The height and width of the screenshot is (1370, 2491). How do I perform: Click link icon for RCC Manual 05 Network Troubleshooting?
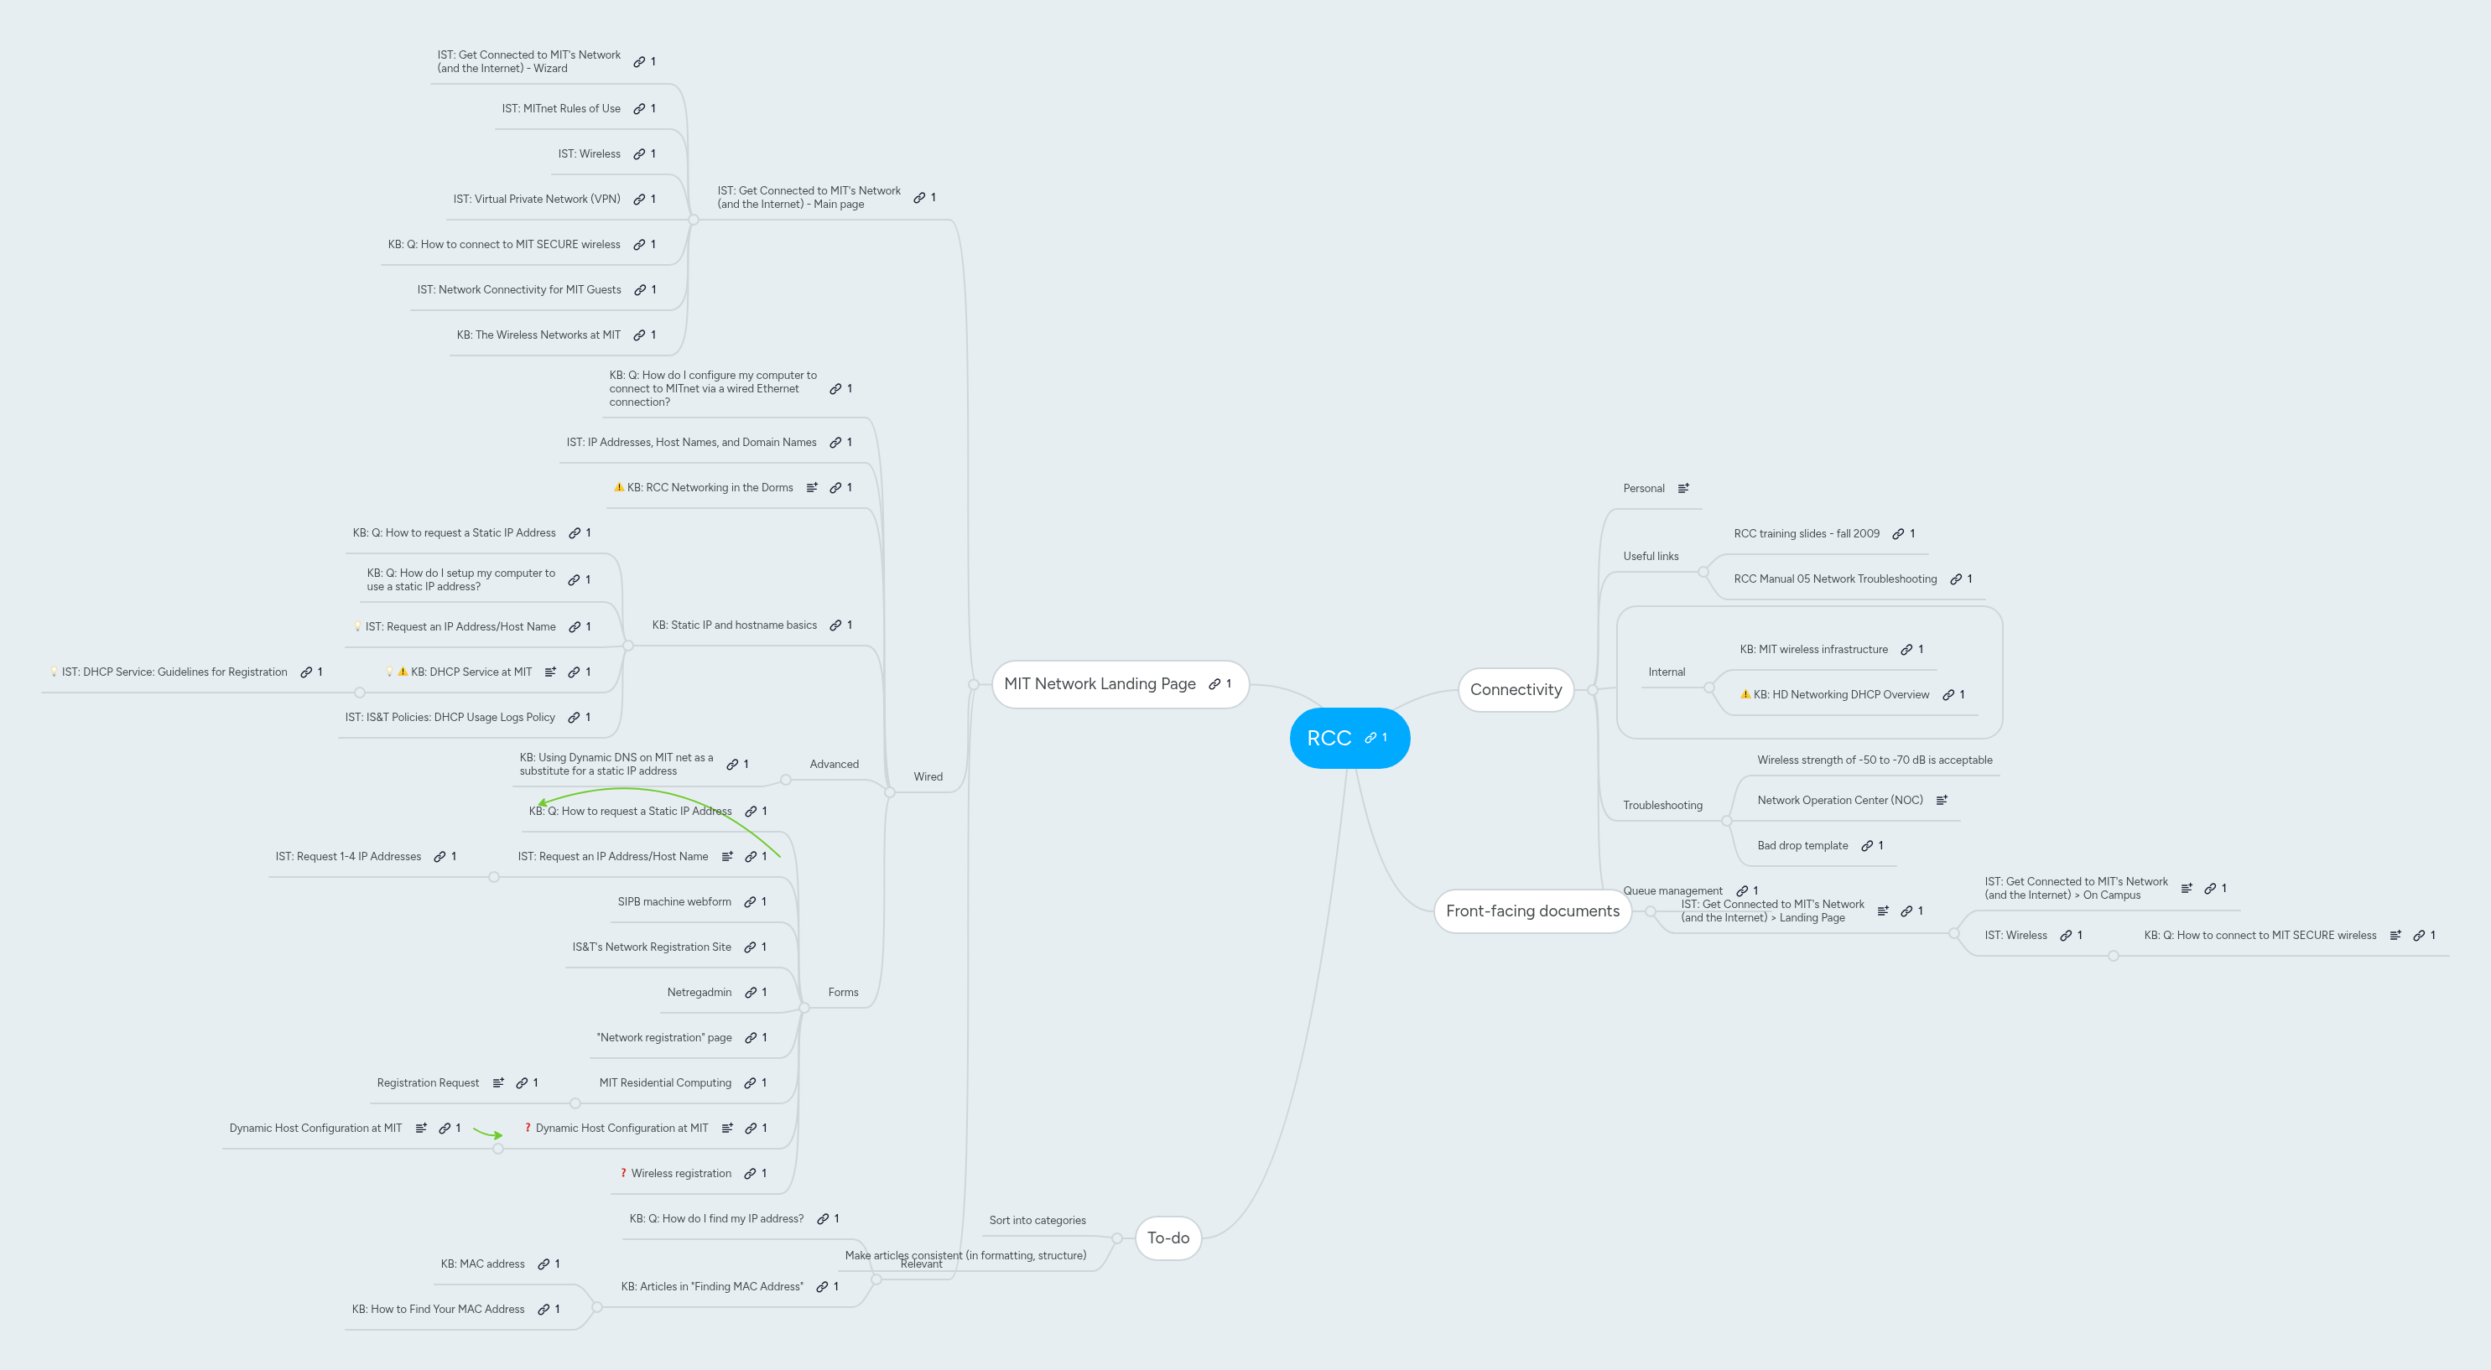point(1955,579)
